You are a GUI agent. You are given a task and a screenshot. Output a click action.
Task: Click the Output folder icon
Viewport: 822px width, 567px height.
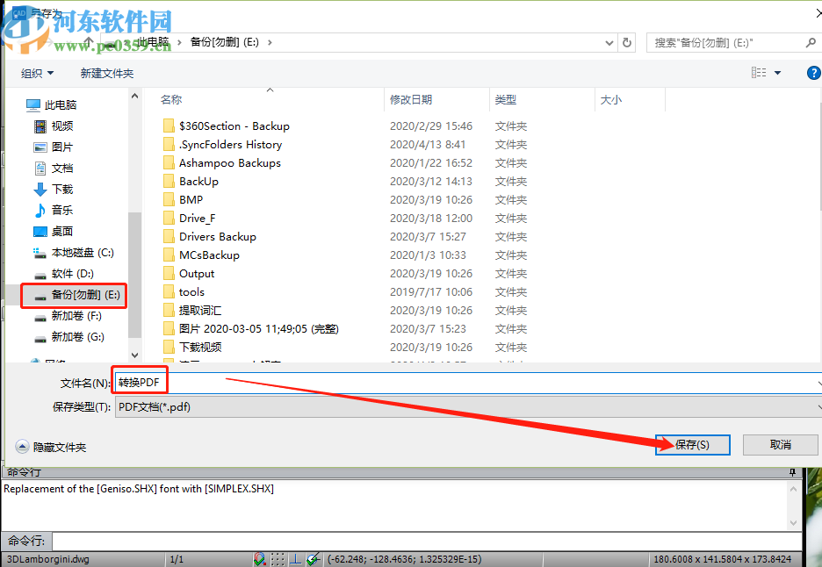169,274
